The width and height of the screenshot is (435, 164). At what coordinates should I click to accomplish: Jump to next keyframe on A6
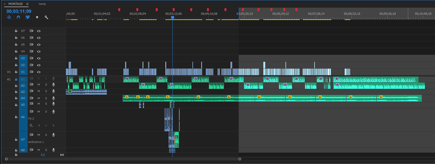(x=53, y=125)
